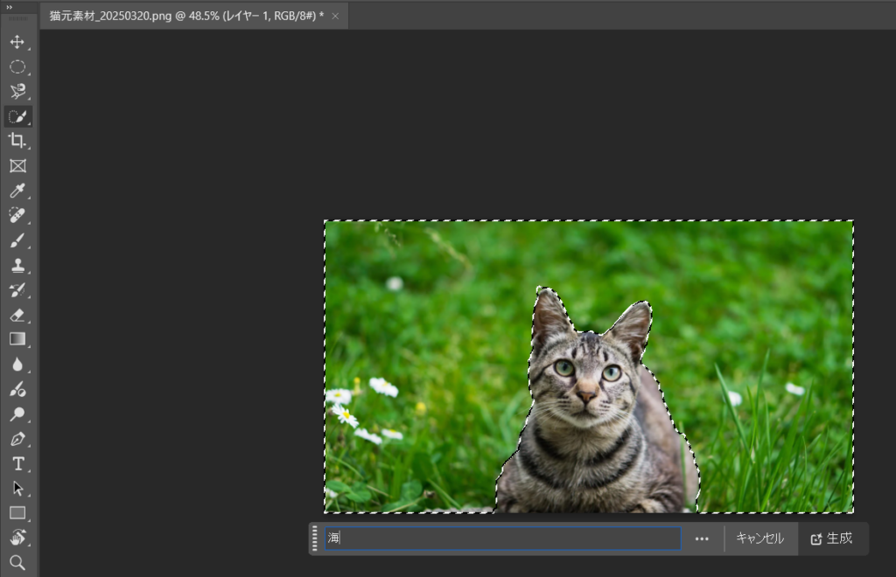Screen dimensions: 896x577
Task: Select the Elliptical Marquee tool
Action: [x=17, y=66]
